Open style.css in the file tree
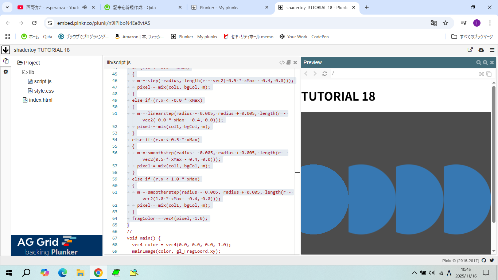 tap(41, 91)
